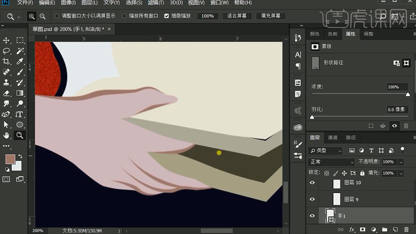
Task: Select the Lasso tool
Action: [x=6, y=51]
